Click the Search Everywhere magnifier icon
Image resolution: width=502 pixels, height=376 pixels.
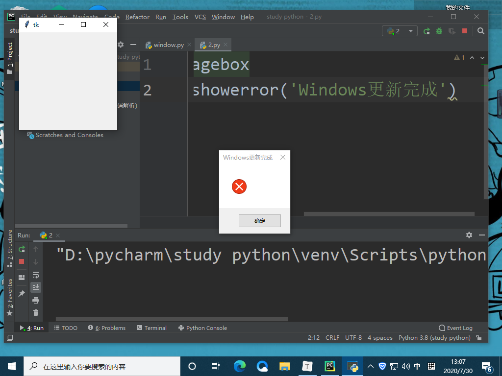(x=480, y=31)
